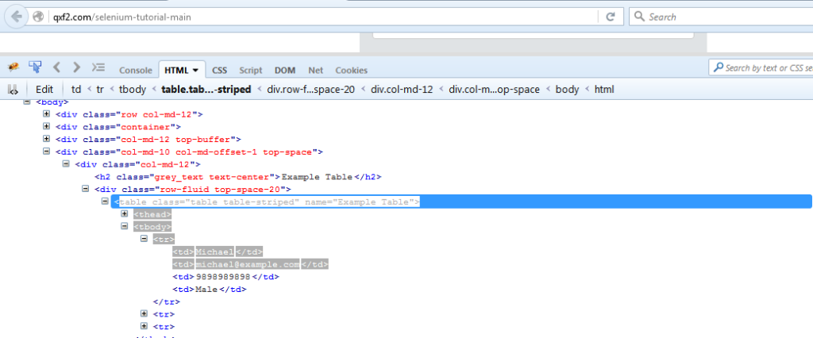Activate the inspect element pointer tool
The width and height of the screenshot is (813, 338).
[x=35, y=68]
